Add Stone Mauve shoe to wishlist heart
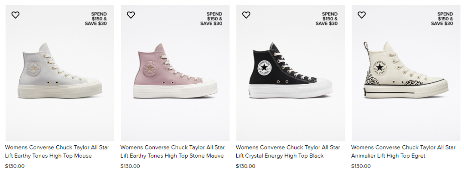464x177 pixels. 131,15
